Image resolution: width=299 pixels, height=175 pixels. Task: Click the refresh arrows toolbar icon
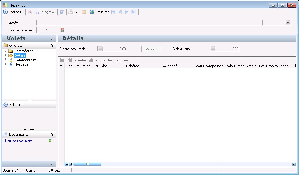pos(61,12)
